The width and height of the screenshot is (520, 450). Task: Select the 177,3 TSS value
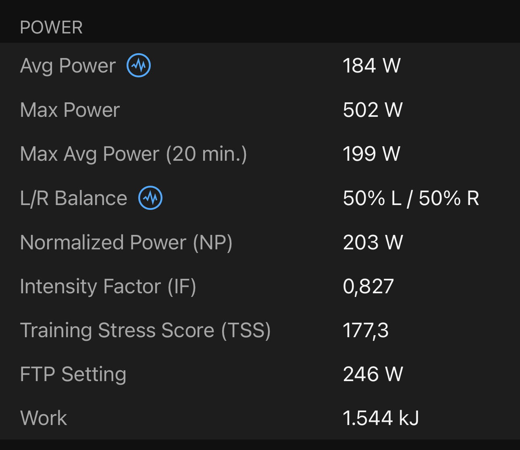[x=366, y=330]
